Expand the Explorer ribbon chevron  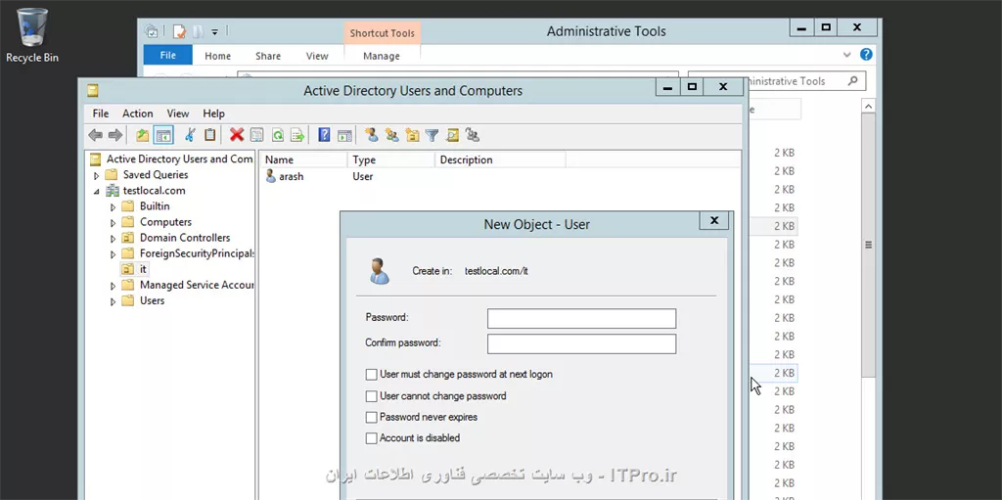pos(847,55)
